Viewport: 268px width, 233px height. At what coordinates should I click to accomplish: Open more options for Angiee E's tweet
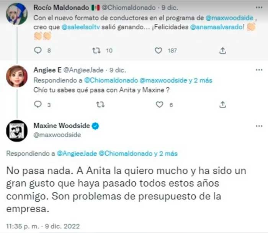tap(259, 70)
